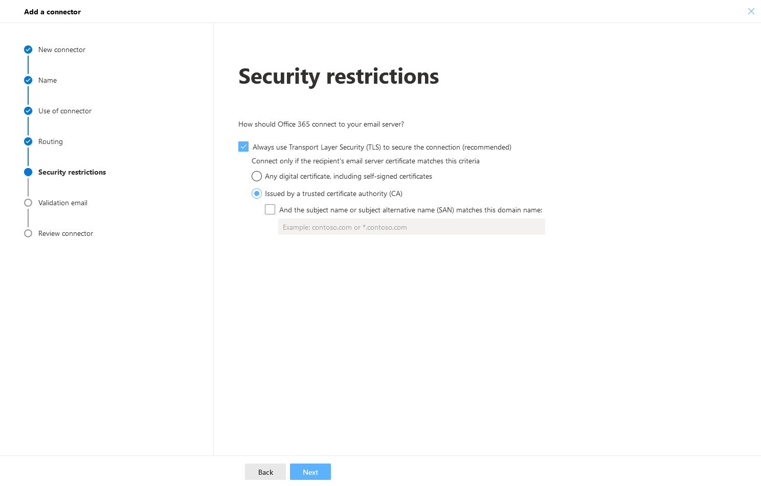
Task: Click the New connector step checkmark icon
Action: tap(28, 50)
